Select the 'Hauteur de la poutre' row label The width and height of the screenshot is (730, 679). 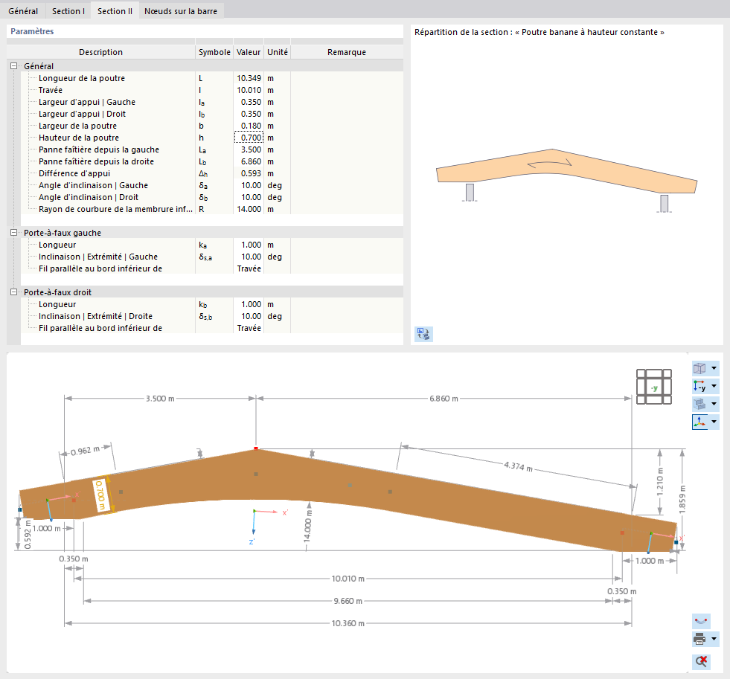click(x=79, y=138)
